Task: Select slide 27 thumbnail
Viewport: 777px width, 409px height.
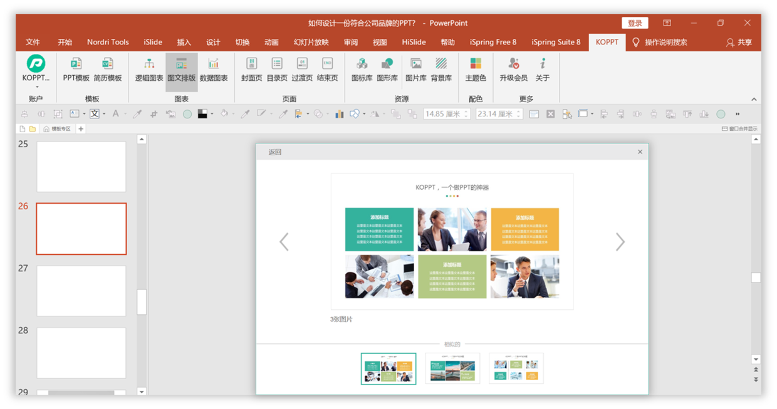Action: [x=81, y=291]
